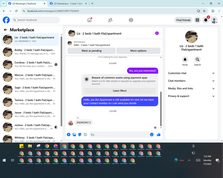The image size is (223, 178).
Task: Expand Media, files and links section
Action: coord(191,89)
